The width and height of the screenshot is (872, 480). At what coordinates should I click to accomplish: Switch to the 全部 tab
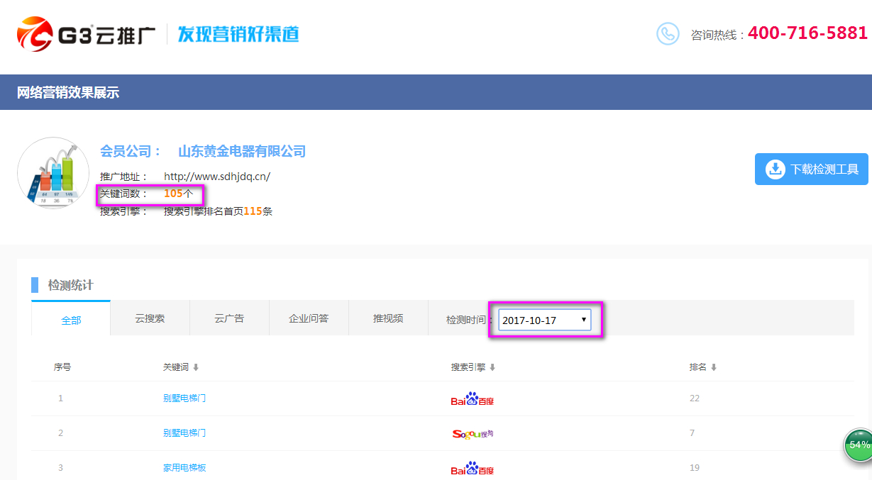71,320
